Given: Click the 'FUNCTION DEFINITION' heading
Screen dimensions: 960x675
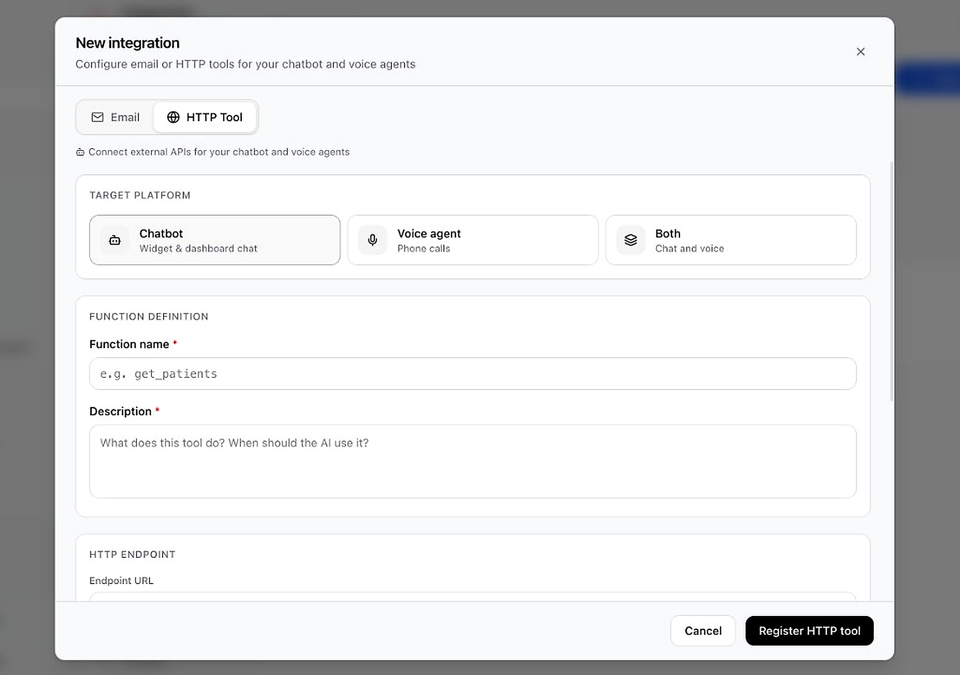Looking at the screenshot, I should (149, 316).
